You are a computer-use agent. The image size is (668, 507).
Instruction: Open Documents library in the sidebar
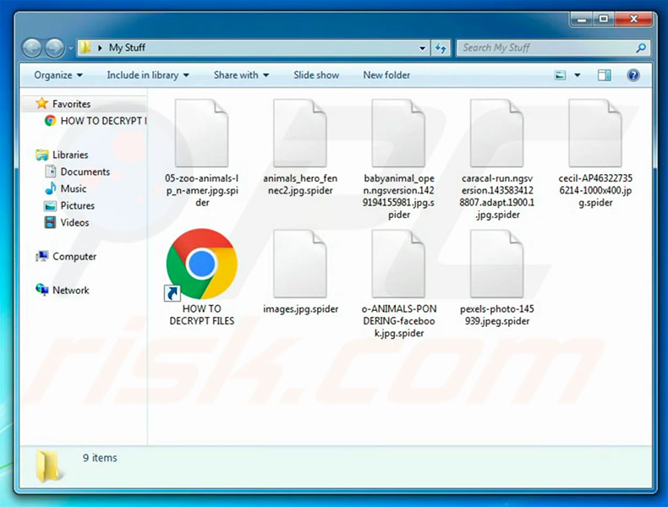tap(85, 172)
